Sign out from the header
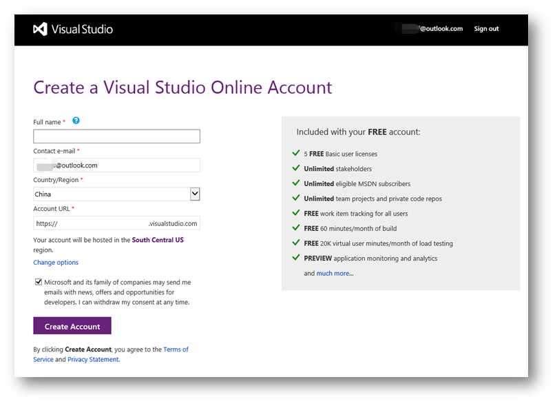 (x=486, y=29)
